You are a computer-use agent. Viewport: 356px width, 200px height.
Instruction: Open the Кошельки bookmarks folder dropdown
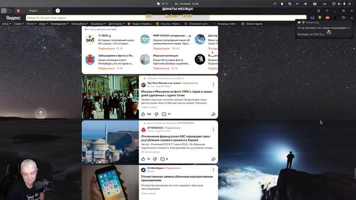[98, 23]
